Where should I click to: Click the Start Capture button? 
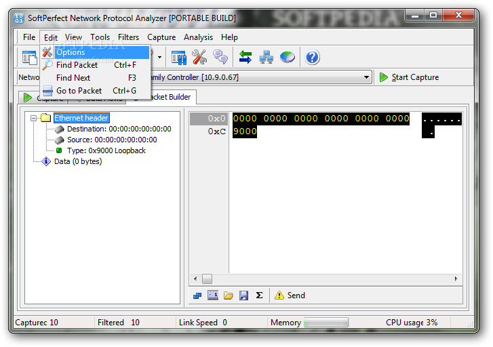coord(409,77)
